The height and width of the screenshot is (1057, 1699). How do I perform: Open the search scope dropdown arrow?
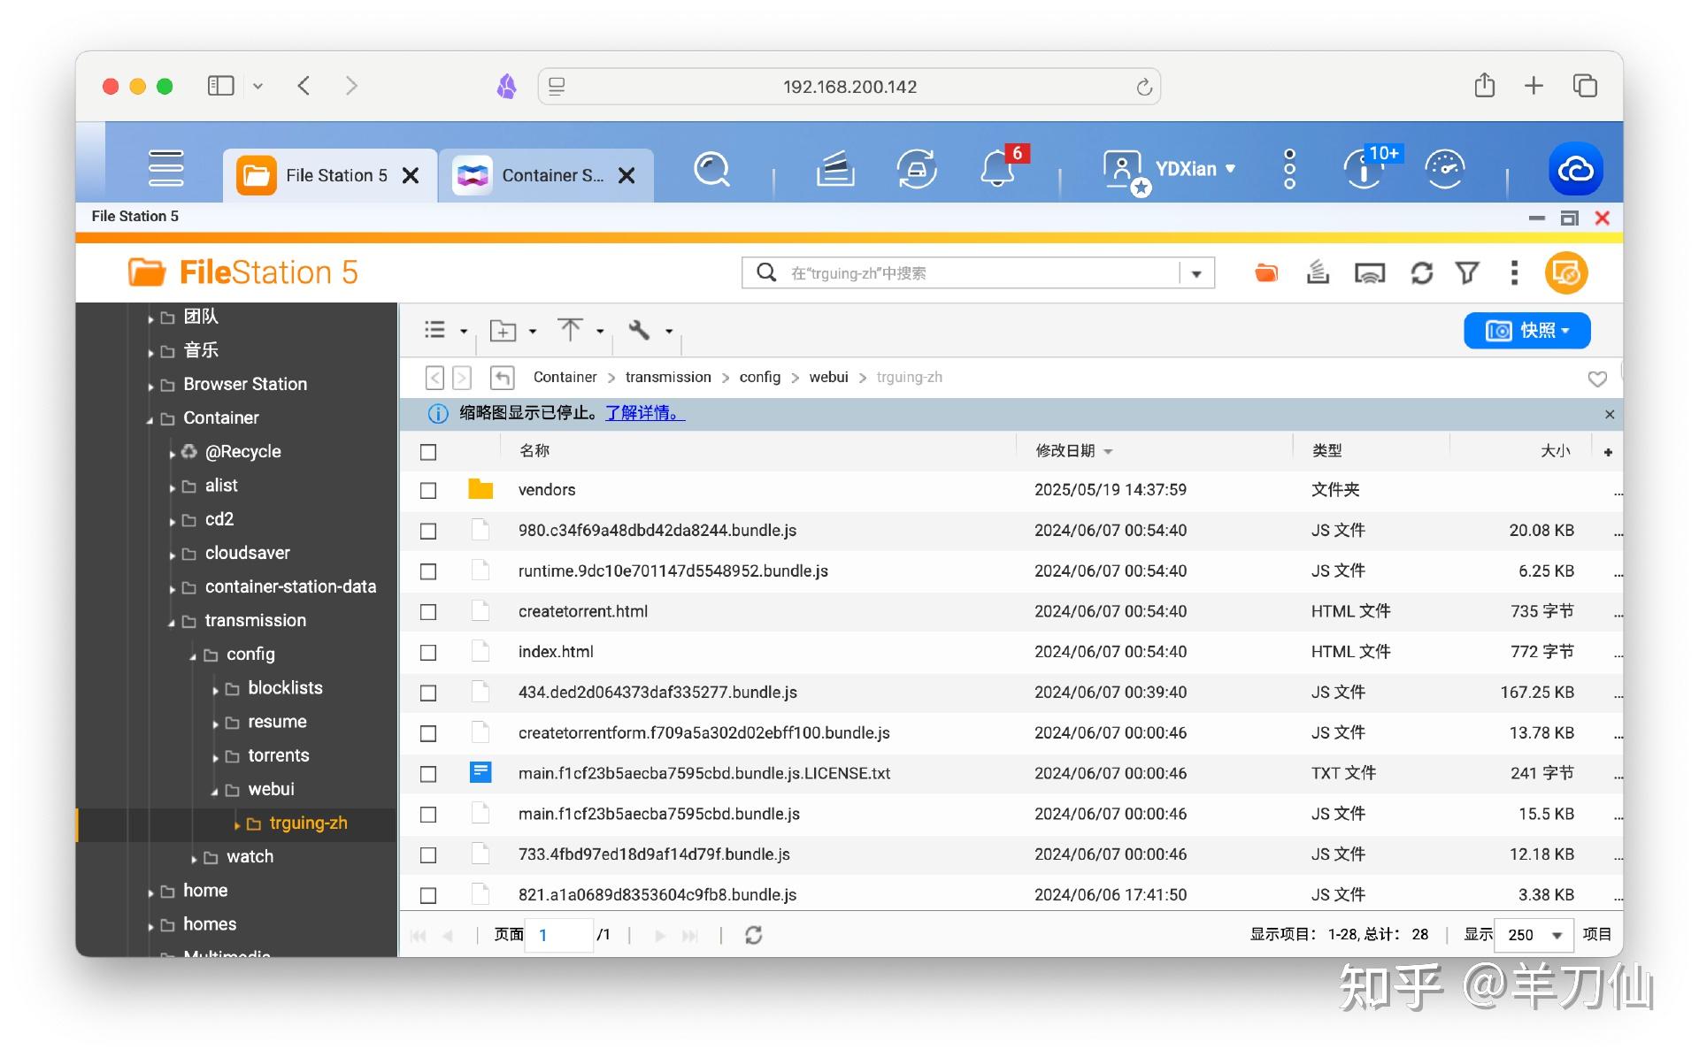click(x=1196, y=272)
